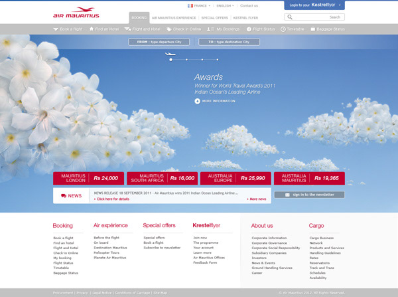Click the My Bookings person icon
398x297 pixels.
[x=210, y=29]
